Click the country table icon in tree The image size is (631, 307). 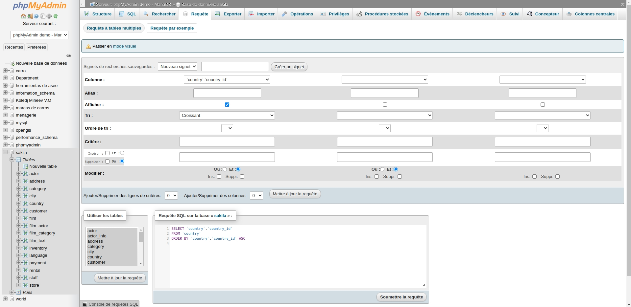[x=25, y=203]
